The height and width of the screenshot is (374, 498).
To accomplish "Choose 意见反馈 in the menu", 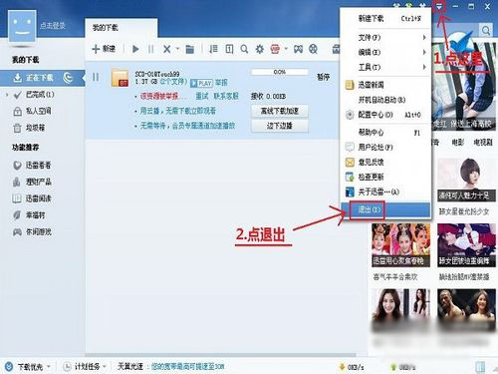I will coord(385,162).
